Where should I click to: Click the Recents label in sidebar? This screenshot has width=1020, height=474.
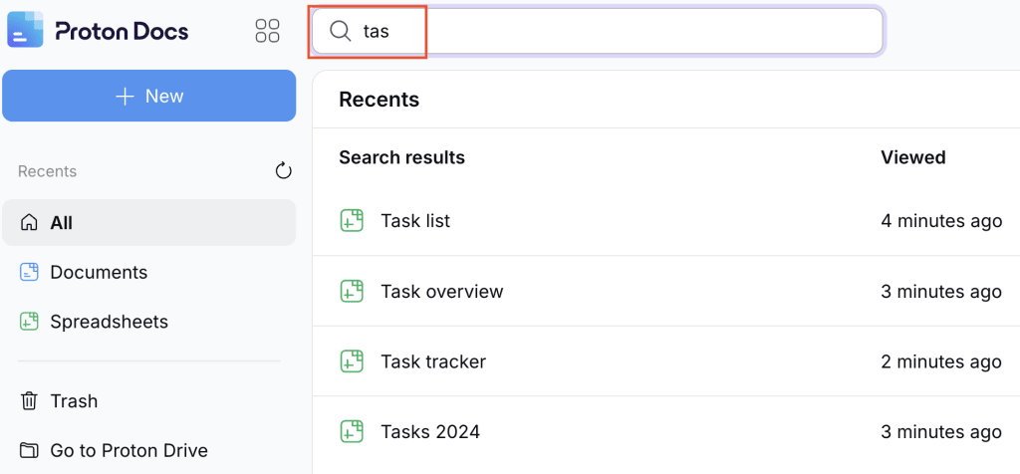click(x=48, y=171)
